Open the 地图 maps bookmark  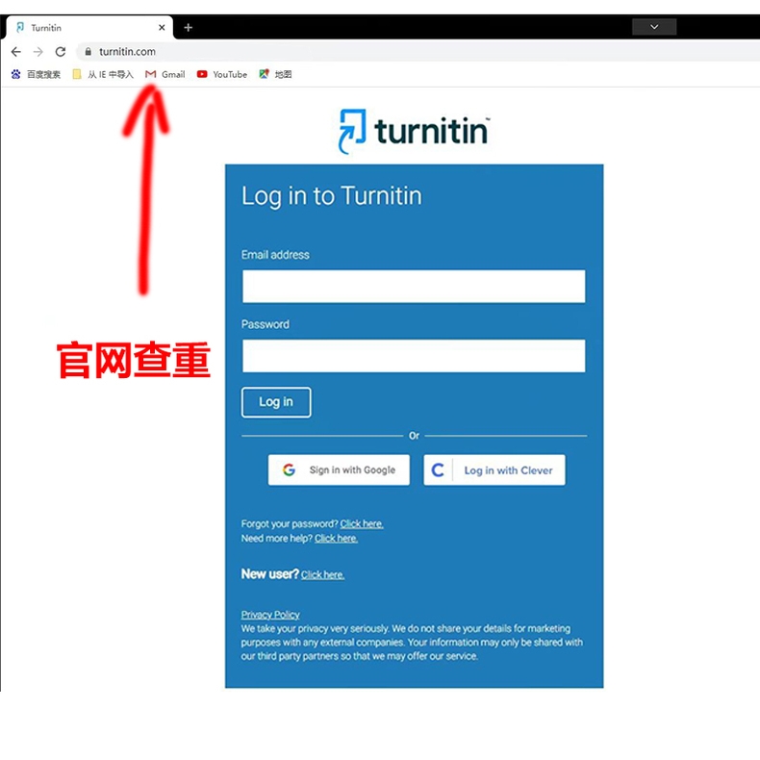[275, 74]
